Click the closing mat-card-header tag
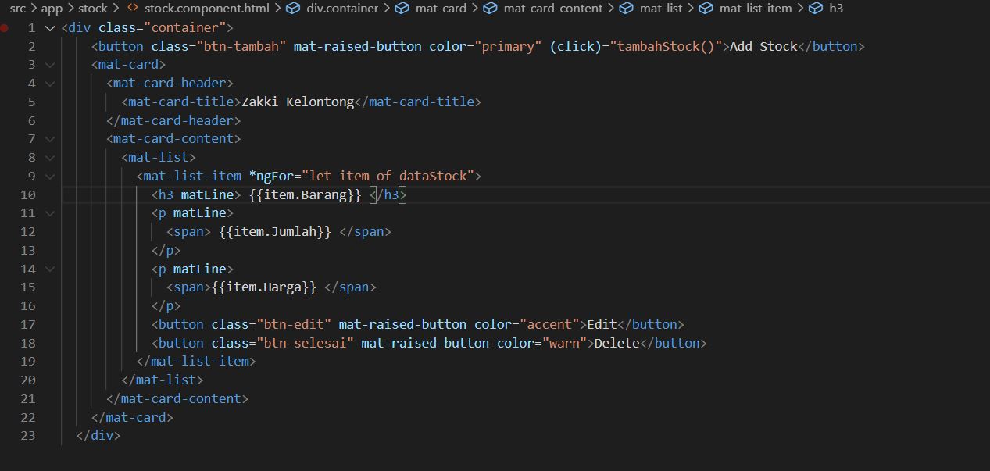 point(173,120)
